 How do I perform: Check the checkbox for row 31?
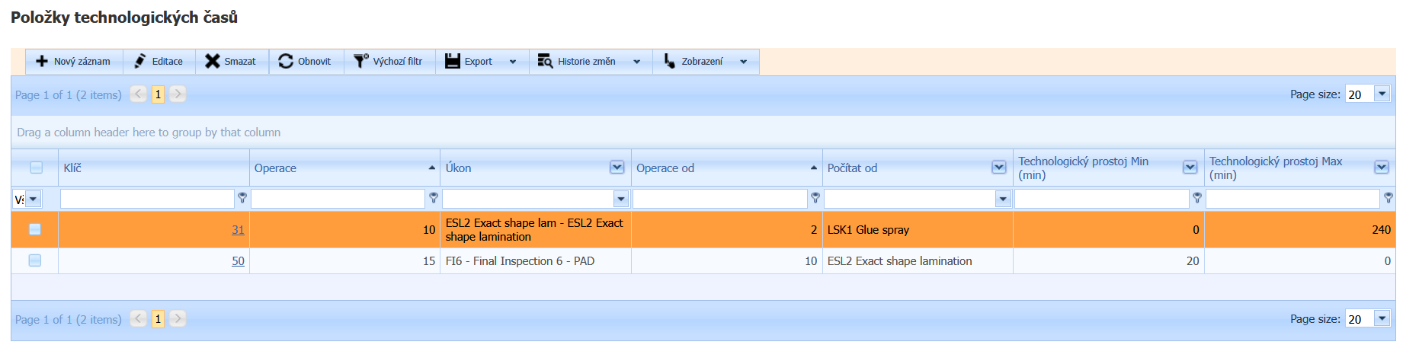(35, 229)
